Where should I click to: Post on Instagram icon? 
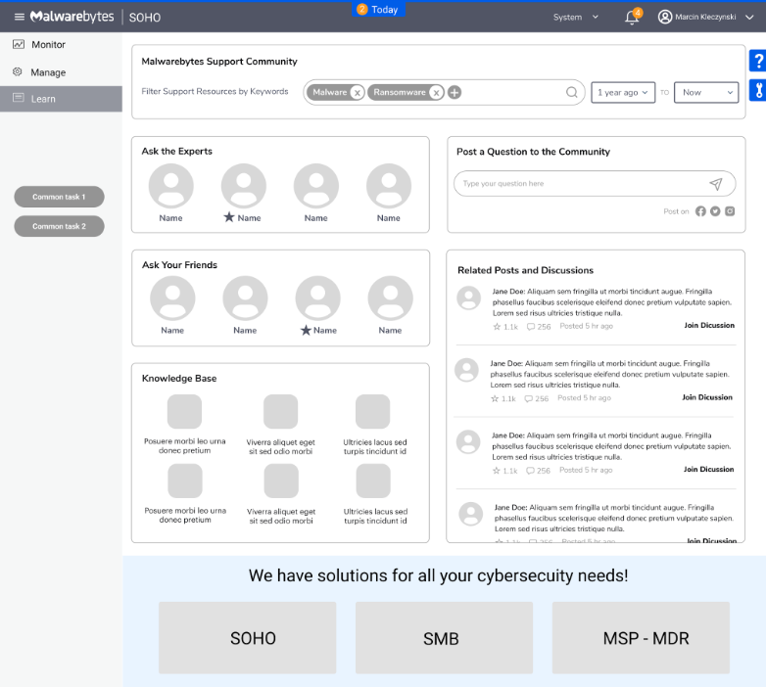point(730,211)
